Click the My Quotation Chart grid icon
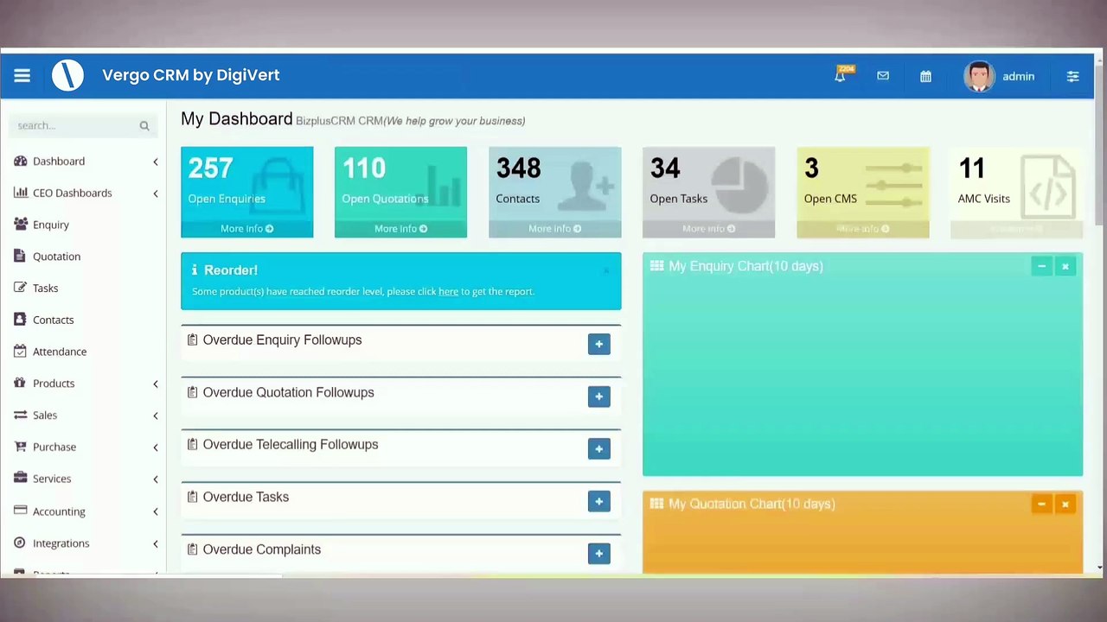The height and width of the screenshot is (622, 1107). [x=656, y=504]
